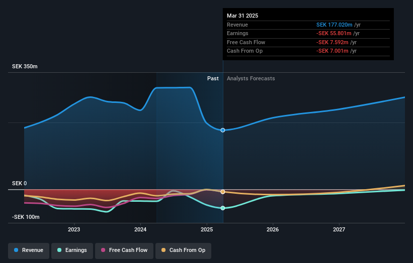
Task: Click the SEK 0 axis label
Action: (20, 183)
